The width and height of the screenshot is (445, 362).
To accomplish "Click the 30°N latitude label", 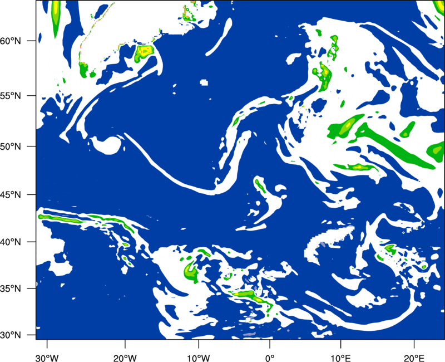I will point(11,335).
